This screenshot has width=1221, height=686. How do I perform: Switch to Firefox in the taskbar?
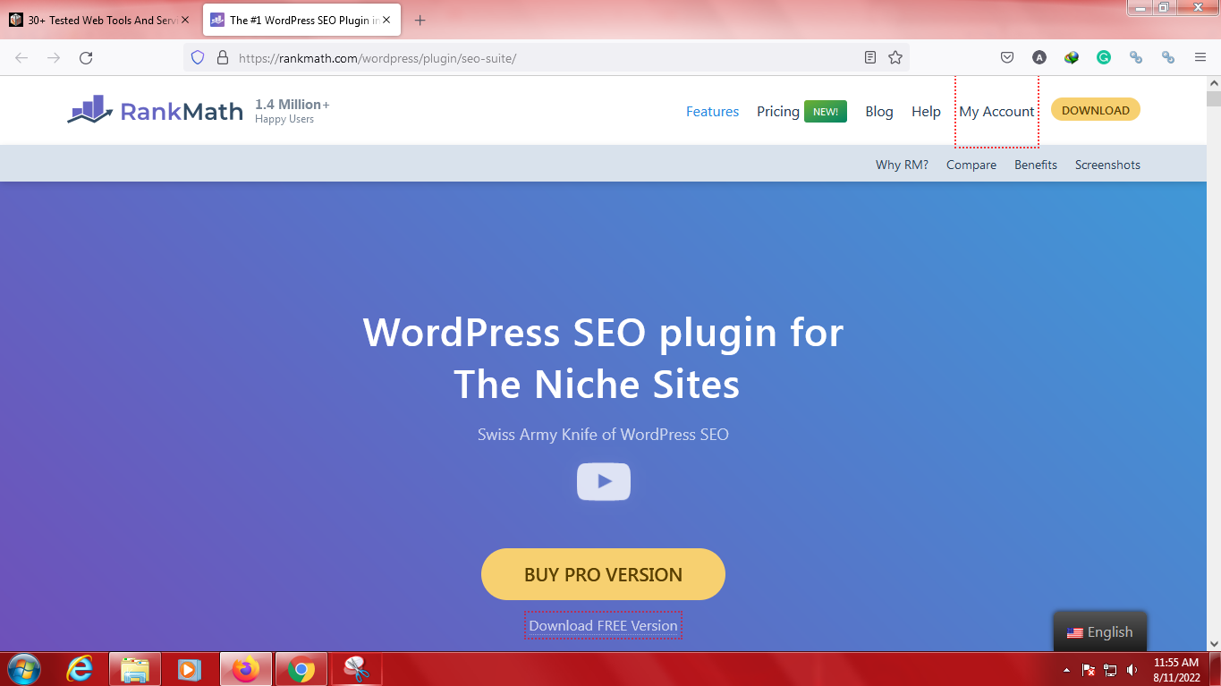[245, 669]
